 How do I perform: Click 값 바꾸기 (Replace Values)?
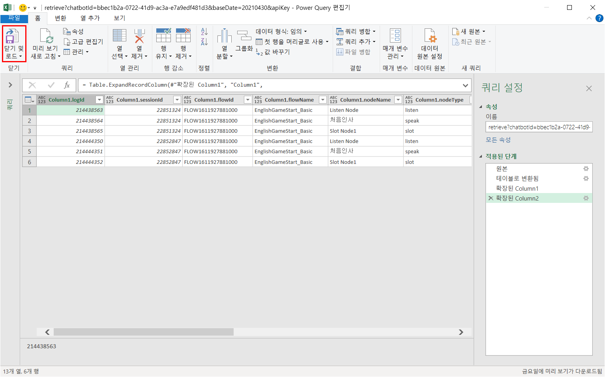[x=273, y=52]
